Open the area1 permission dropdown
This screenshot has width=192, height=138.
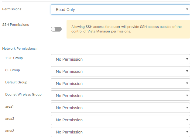pyautogui.click(x=120, y=108)
